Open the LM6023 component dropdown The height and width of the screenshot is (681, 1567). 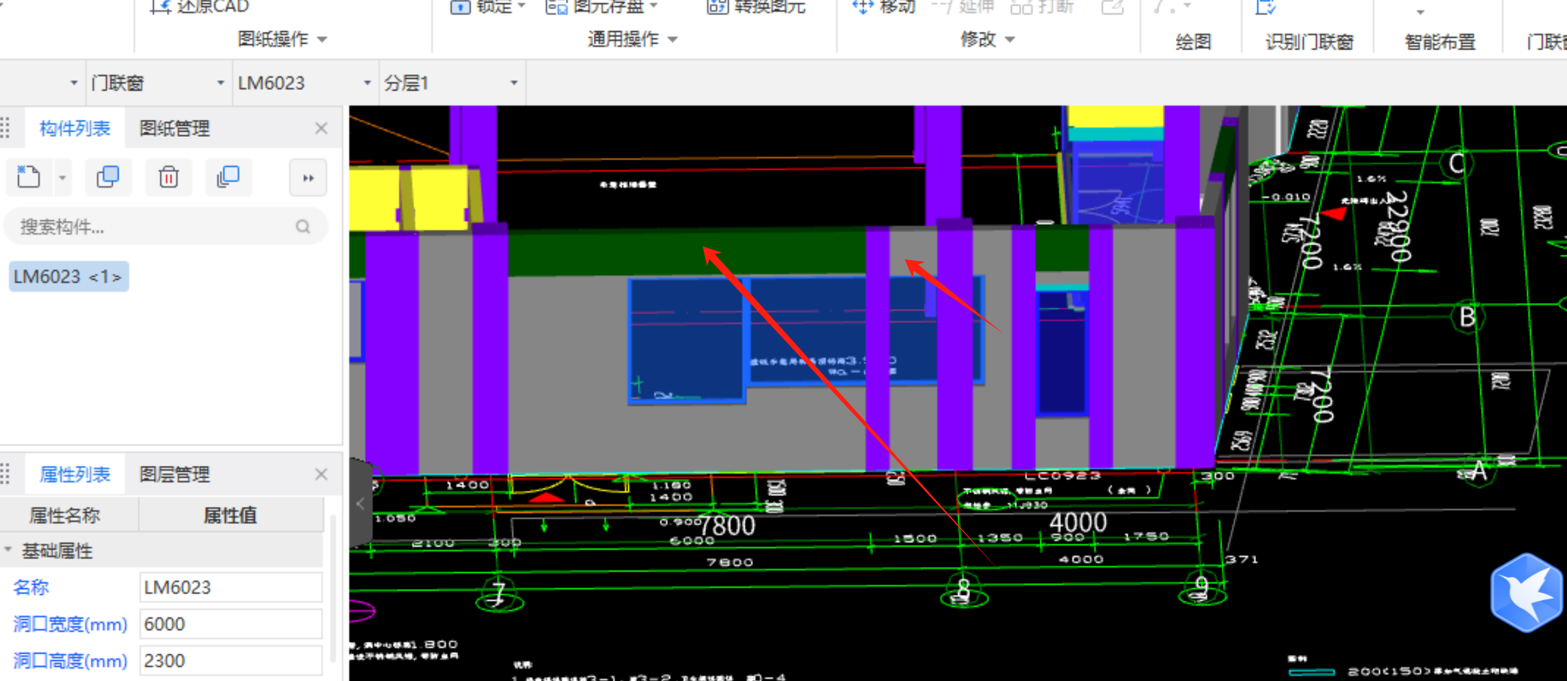point(367,83)
